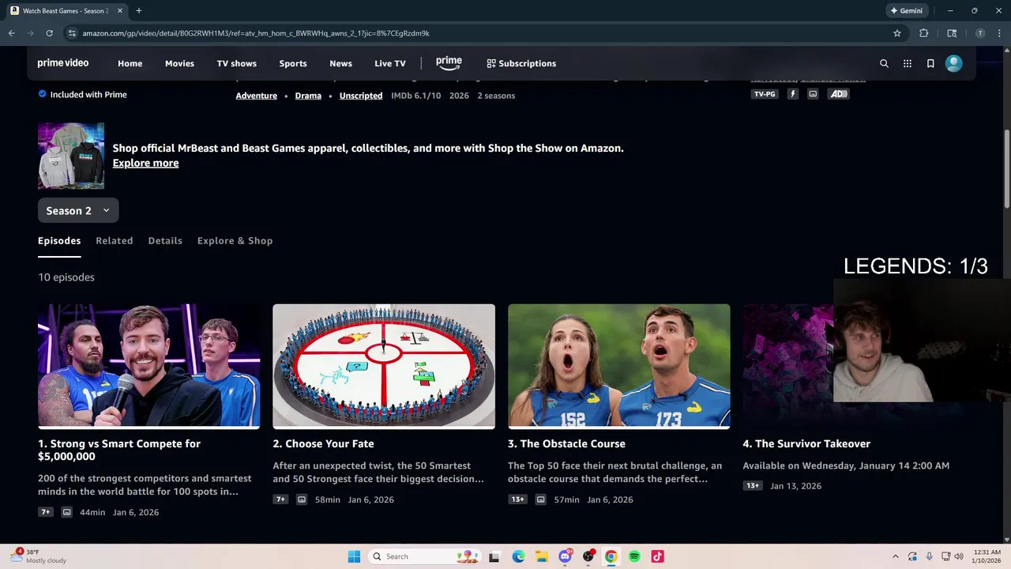This screenshot has height=569, width=1011.
Task: Open the Prime Video search icon
Action: pyautogui.click(x=884, y=63)
